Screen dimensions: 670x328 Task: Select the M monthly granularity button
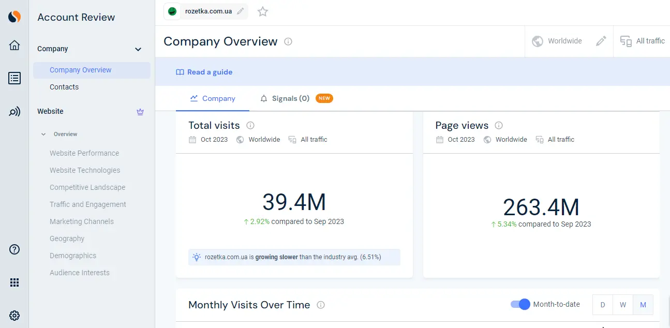643,305
